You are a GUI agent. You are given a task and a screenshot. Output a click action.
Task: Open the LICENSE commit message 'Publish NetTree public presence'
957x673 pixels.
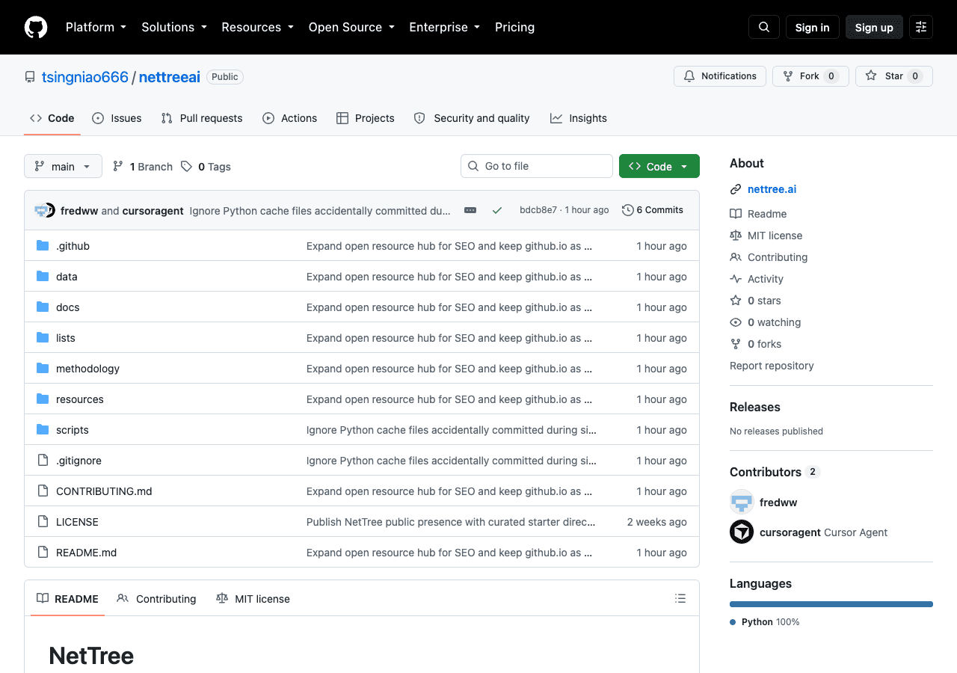[x=451, y=522]
